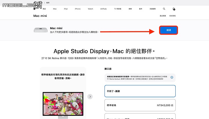Click the Apple Studio Display headline text

(104, 51)
